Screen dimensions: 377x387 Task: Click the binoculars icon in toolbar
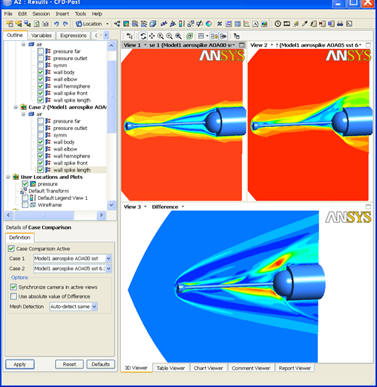(x=340, y=24)
